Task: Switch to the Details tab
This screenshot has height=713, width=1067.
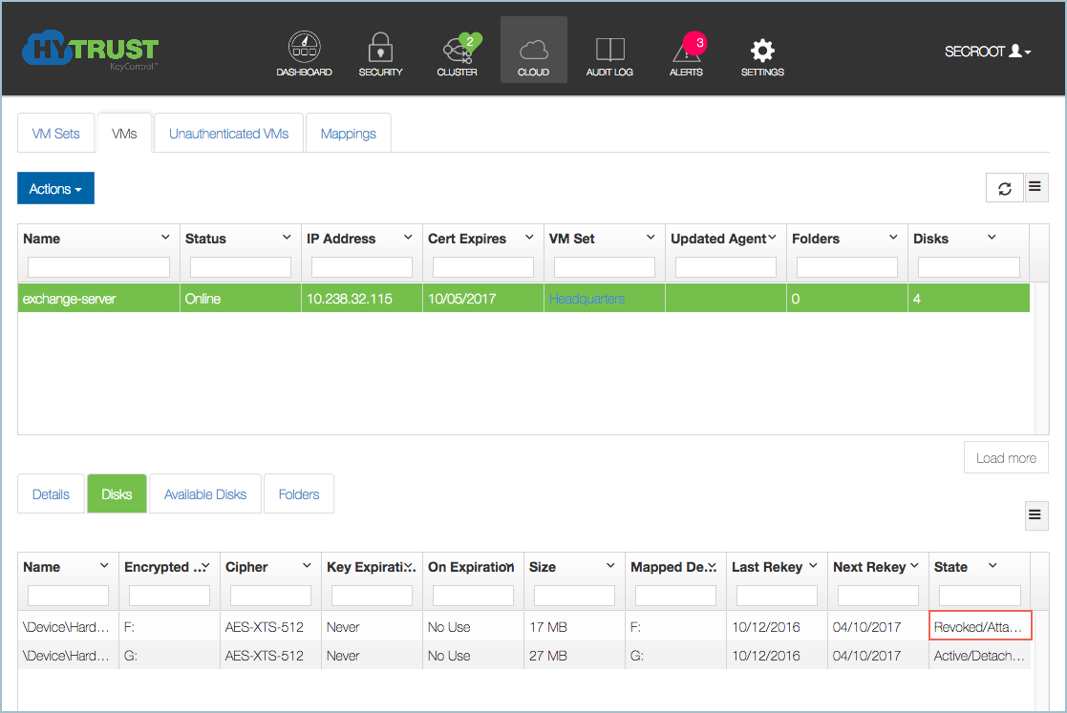Action: click(51, 494)
